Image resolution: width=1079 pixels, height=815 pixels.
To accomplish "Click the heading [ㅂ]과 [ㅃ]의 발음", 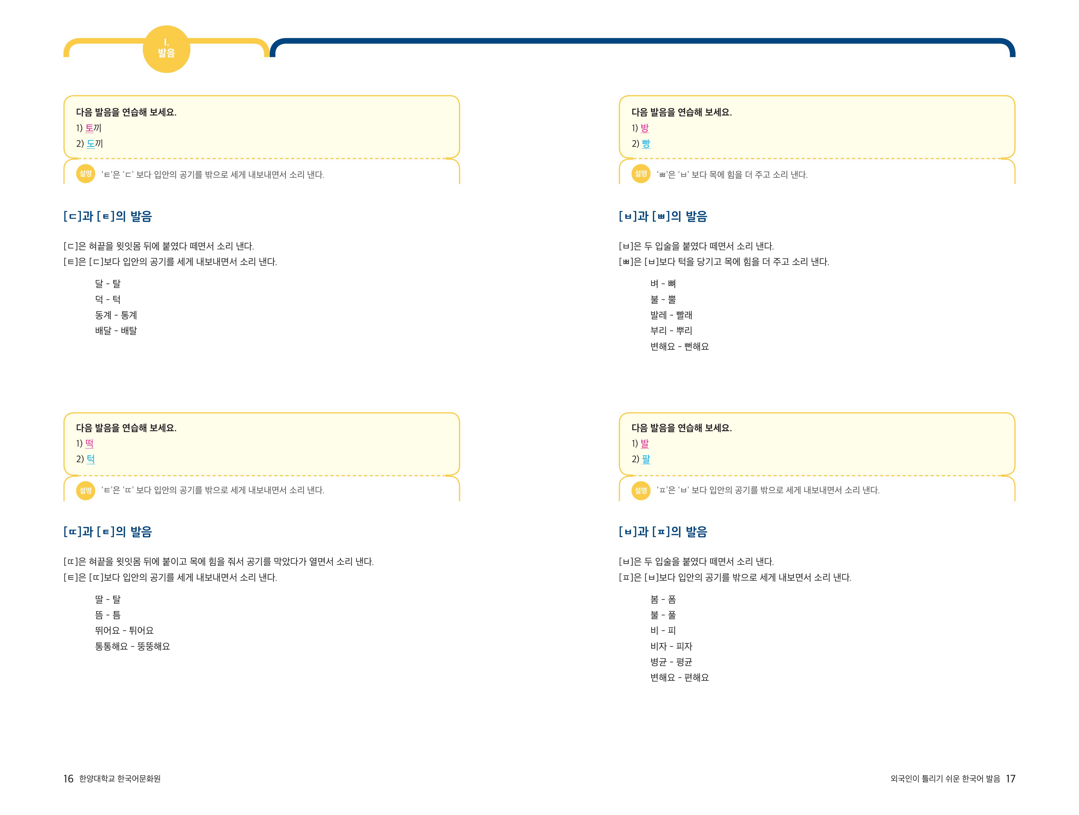I will [x=663, y=216].
